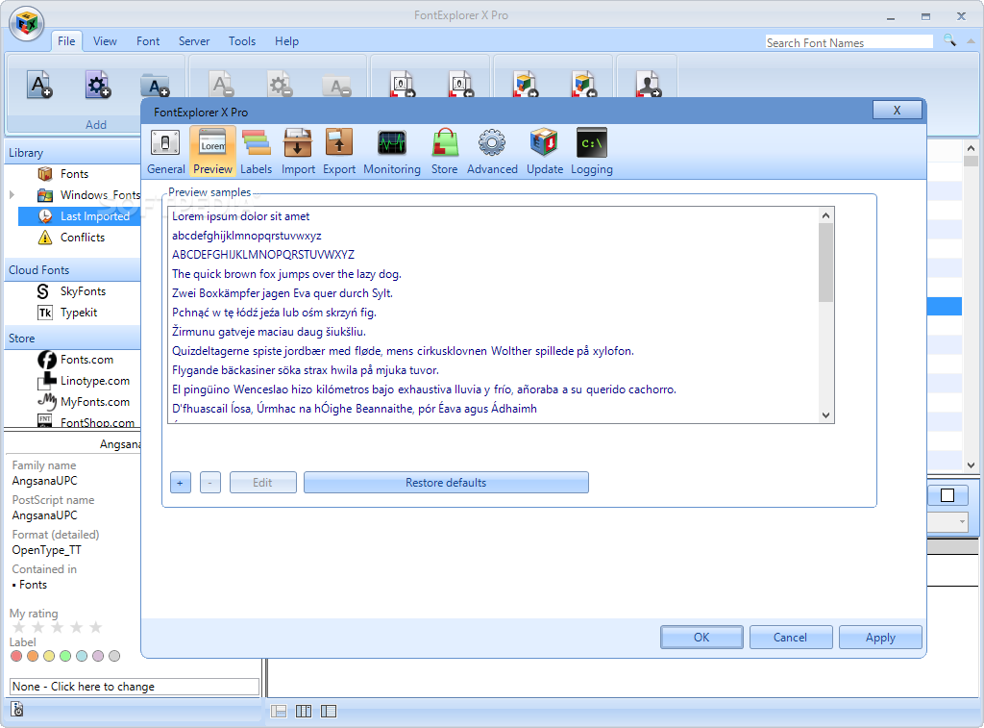Open SkyFonts under Cloud Fonts
The height and width of the screenshot is (728, 984).
click(83, 291)
